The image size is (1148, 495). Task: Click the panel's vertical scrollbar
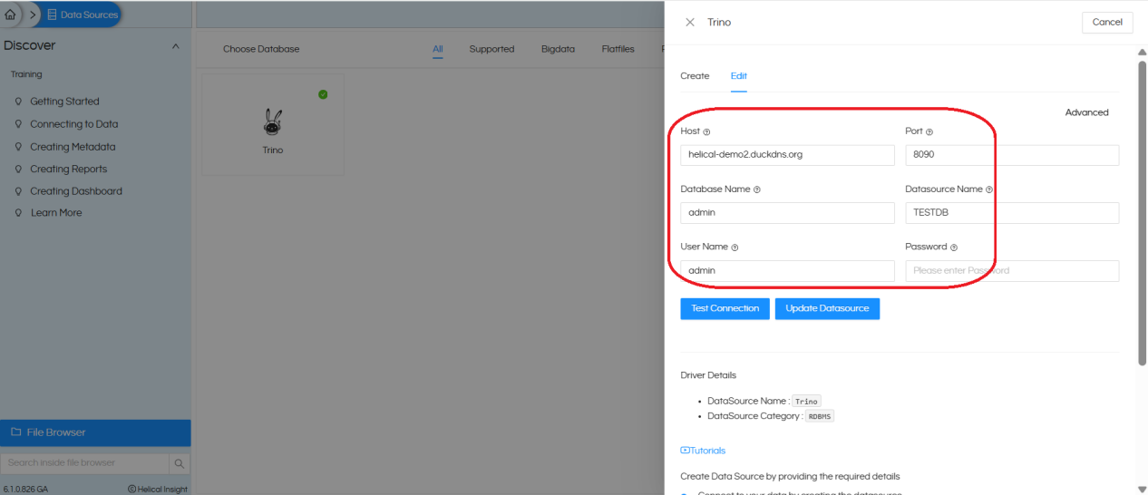click(x=1142, y=213)
